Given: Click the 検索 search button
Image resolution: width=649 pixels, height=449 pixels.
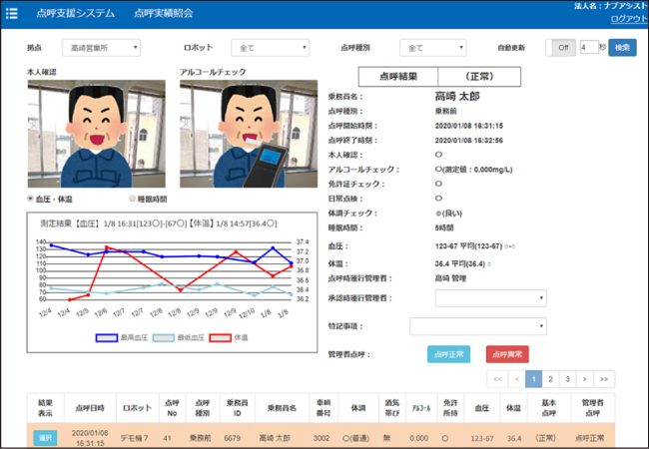Looking at the screenshot, I should (622, 47).
